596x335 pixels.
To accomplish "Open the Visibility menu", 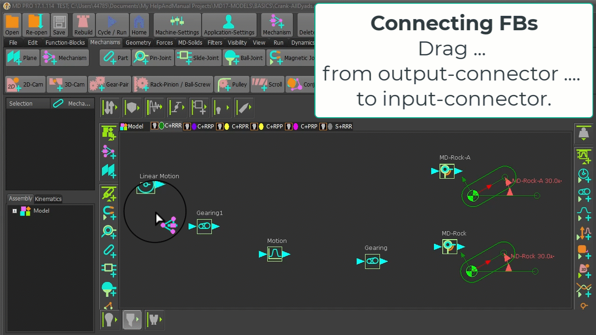I will click(237, 42).
